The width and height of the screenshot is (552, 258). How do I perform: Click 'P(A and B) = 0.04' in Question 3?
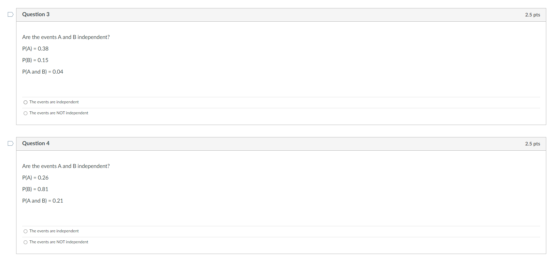pos(42,72)
